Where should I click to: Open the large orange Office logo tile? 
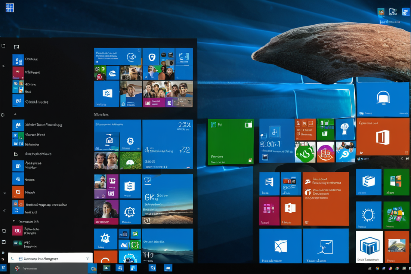click(383, 136)
